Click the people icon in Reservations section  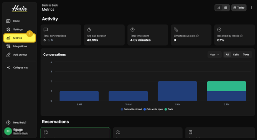coord(118,132)
